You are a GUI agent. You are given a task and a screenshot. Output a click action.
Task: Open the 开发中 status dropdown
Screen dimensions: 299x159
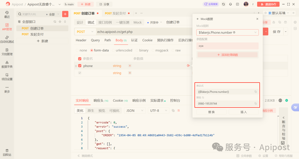[x=155, y=22]
